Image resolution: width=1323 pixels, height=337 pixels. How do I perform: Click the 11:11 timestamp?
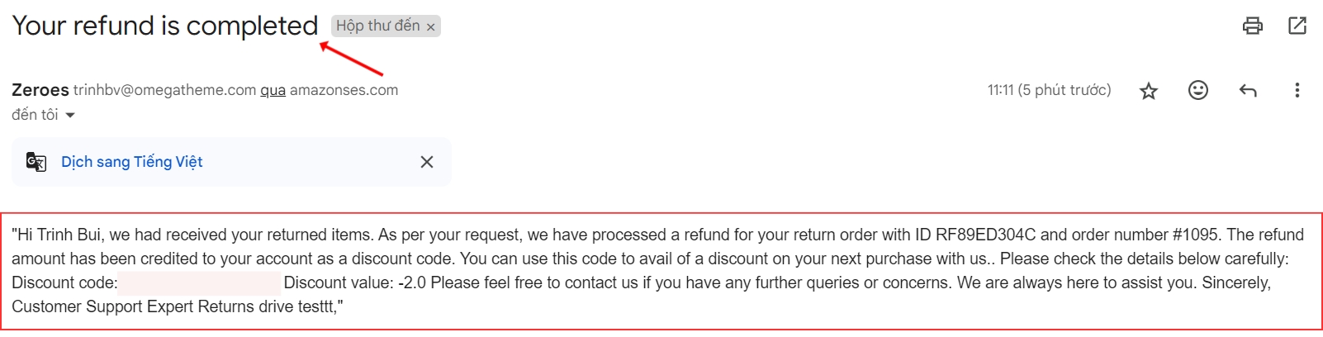pos(1049,90)
